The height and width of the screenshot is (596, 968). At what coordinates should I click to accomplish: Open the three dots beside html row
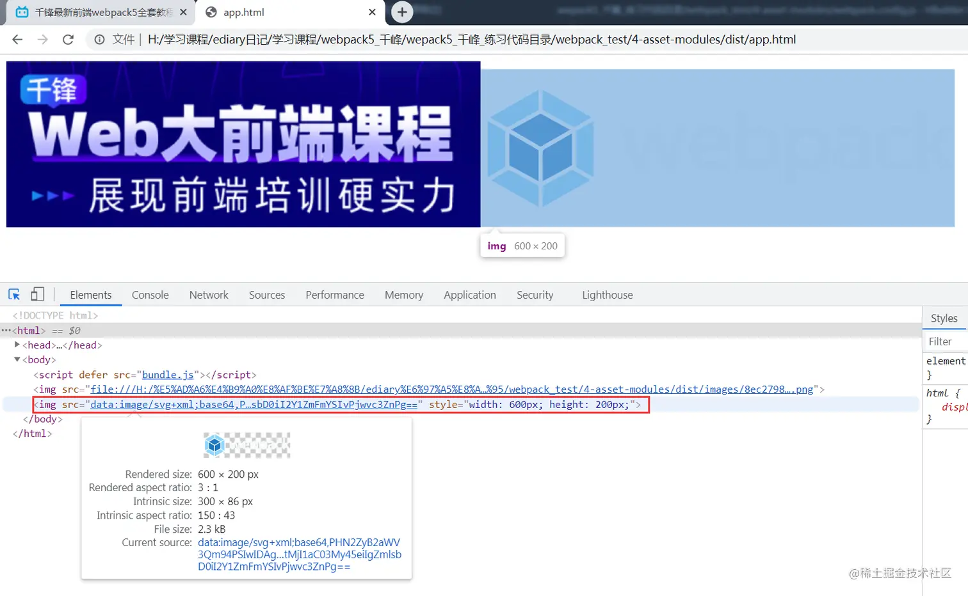click(6, 331)
